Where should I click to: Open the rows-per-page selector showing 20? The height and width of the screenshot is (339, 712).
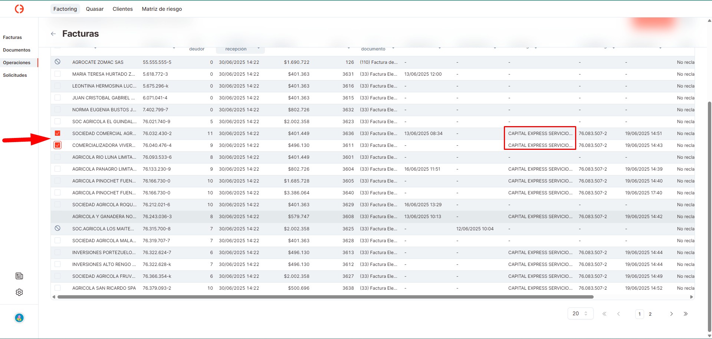click(580, 313)
